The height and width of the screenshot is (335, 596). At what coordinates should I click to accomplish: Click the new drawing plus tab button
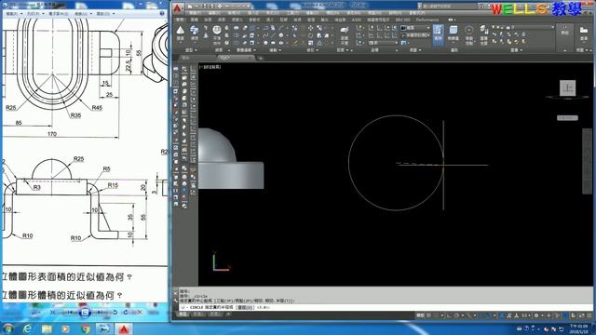coord(261,58)
